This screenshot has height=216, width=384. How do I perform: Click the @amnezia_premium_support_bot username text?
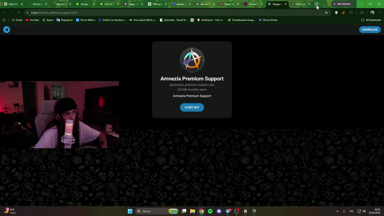tap(192, 85)
